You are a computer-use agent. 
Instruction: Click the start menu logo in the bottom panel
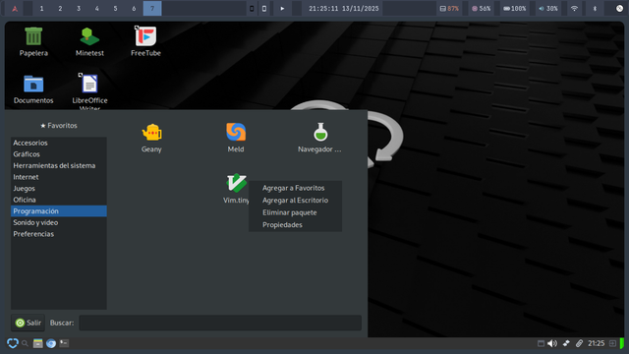pos(13,343)
